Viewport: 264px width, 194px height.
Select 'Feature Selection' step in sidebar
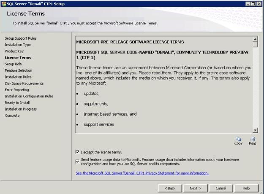tap(18, 70)
